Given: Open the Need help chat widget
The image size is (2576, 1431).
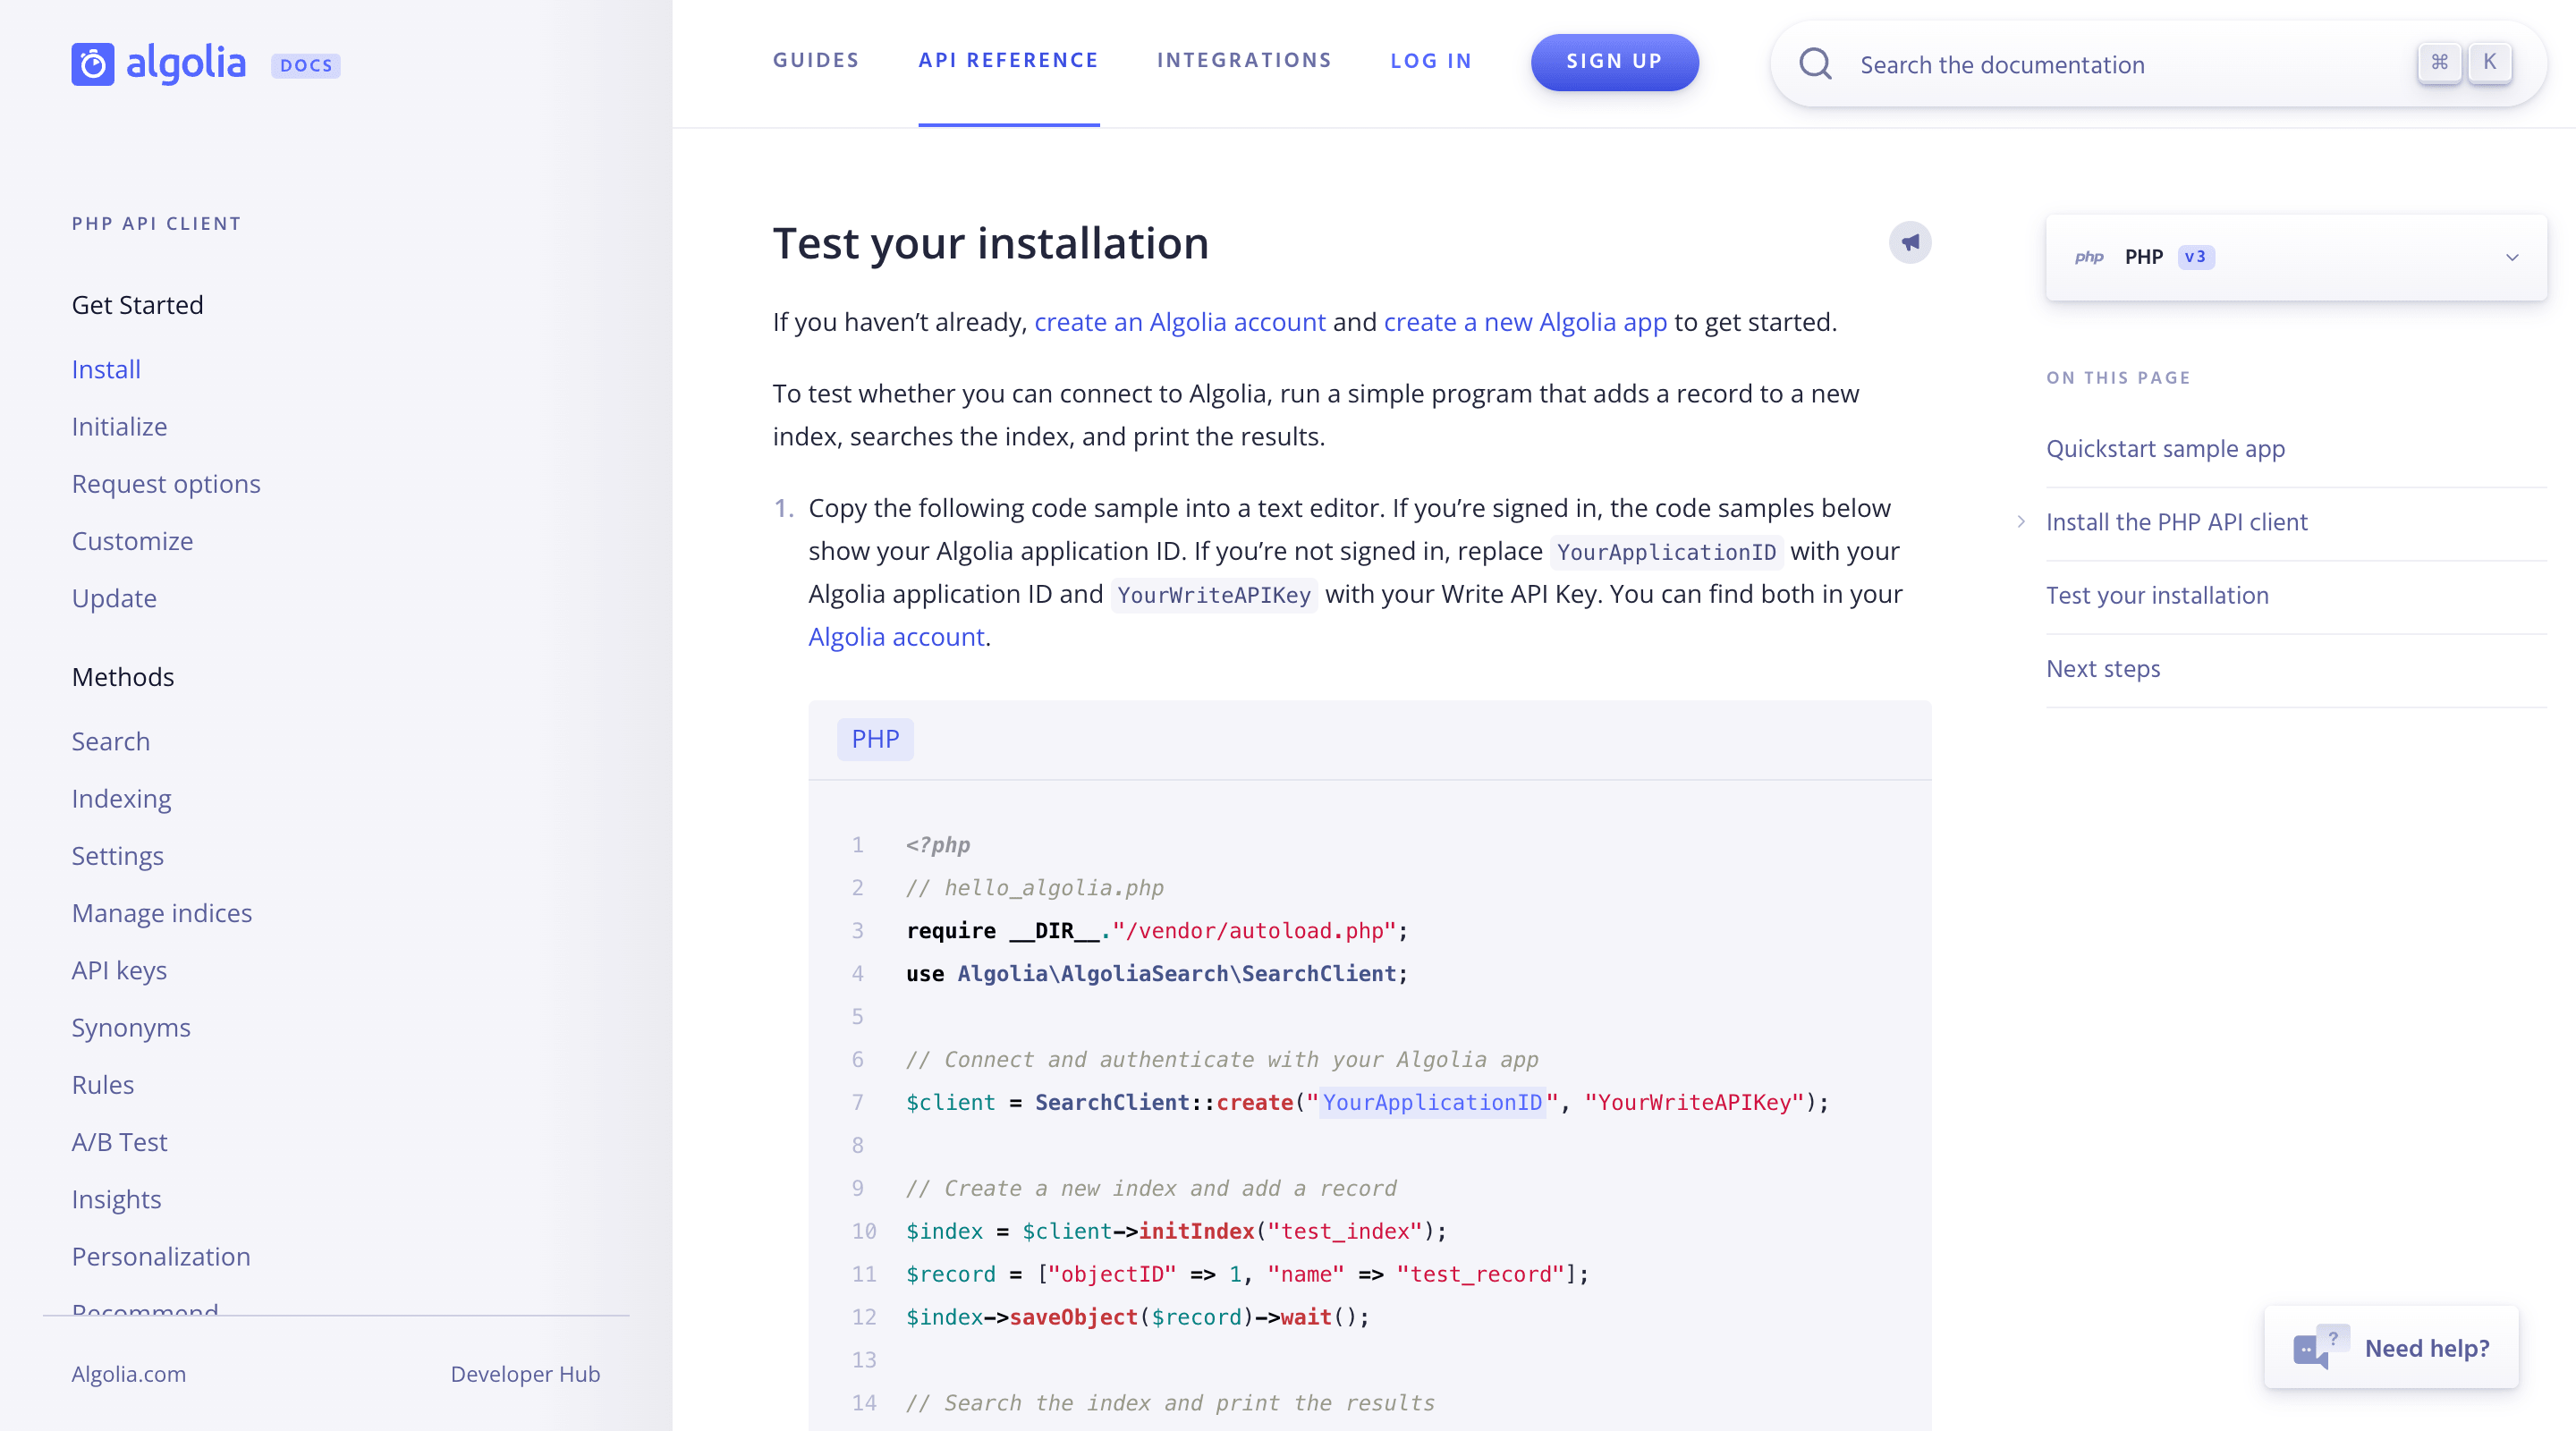Looking at the screenshot, I should pyautogui.click(x=2391, y=1347).
